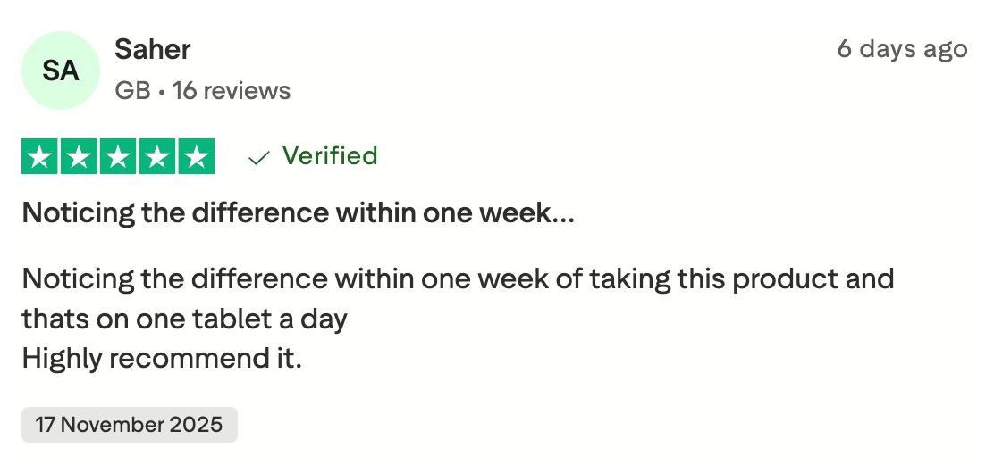Click the GB country label

[x=132, y=90]
